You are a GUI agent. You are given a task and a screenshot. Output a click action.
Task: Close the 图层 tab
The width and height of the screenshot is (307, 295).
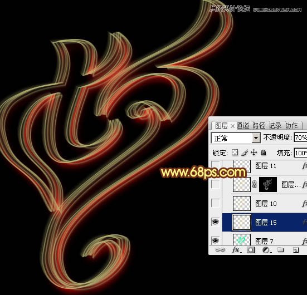click(x=232, y=126)
